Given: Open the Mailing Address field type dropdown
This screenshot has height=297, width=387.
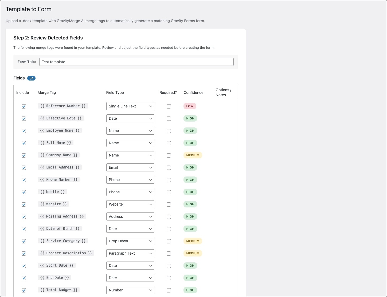Looking at the screenshot, I should click(130, 216).
